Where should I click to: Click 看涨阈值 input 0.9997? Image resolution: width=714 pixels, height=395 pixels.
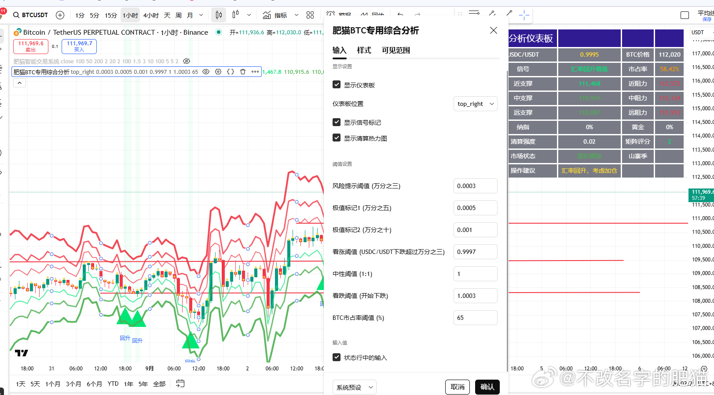475,252
